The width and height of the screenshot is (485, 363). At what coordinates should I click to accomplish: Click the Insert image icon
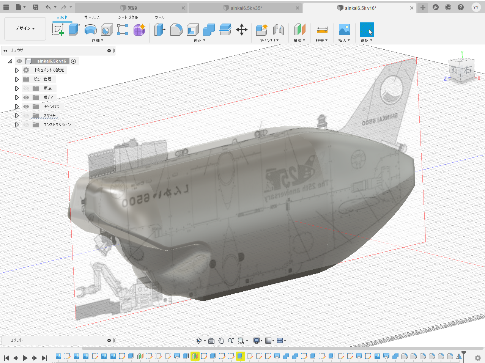pos(344,30)
